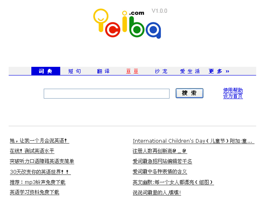Open link 突破听力口语障碍英语变简单
Image resolution: width=264 pixels, height=198 pixels.
pyautogui.click(x=42, y=161)
